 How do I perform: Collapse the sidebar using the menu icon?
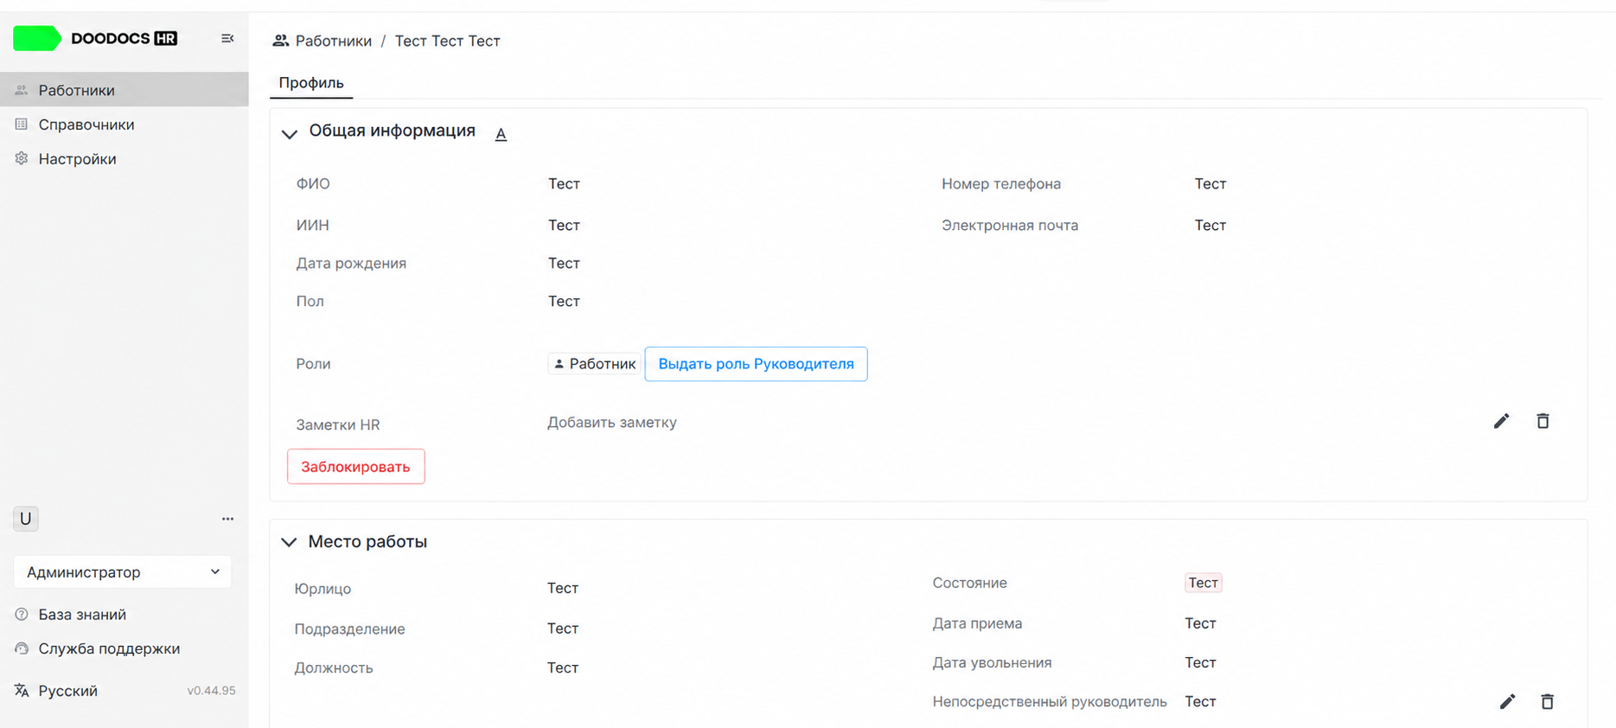point(227,38)
